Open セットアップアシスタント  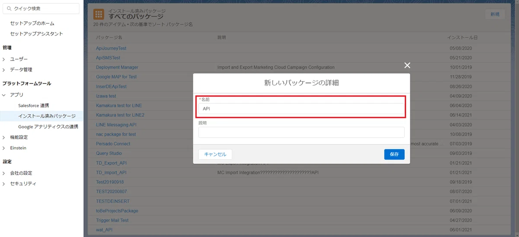point(37,34)
